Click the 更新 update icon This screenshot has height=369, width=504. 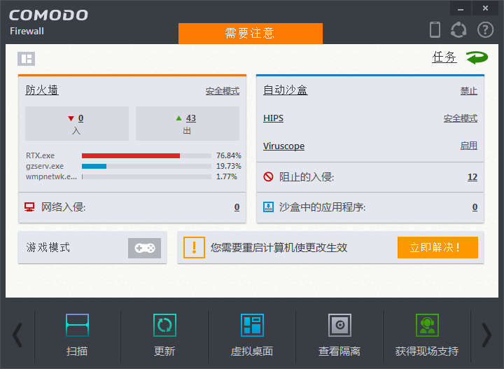164,326
